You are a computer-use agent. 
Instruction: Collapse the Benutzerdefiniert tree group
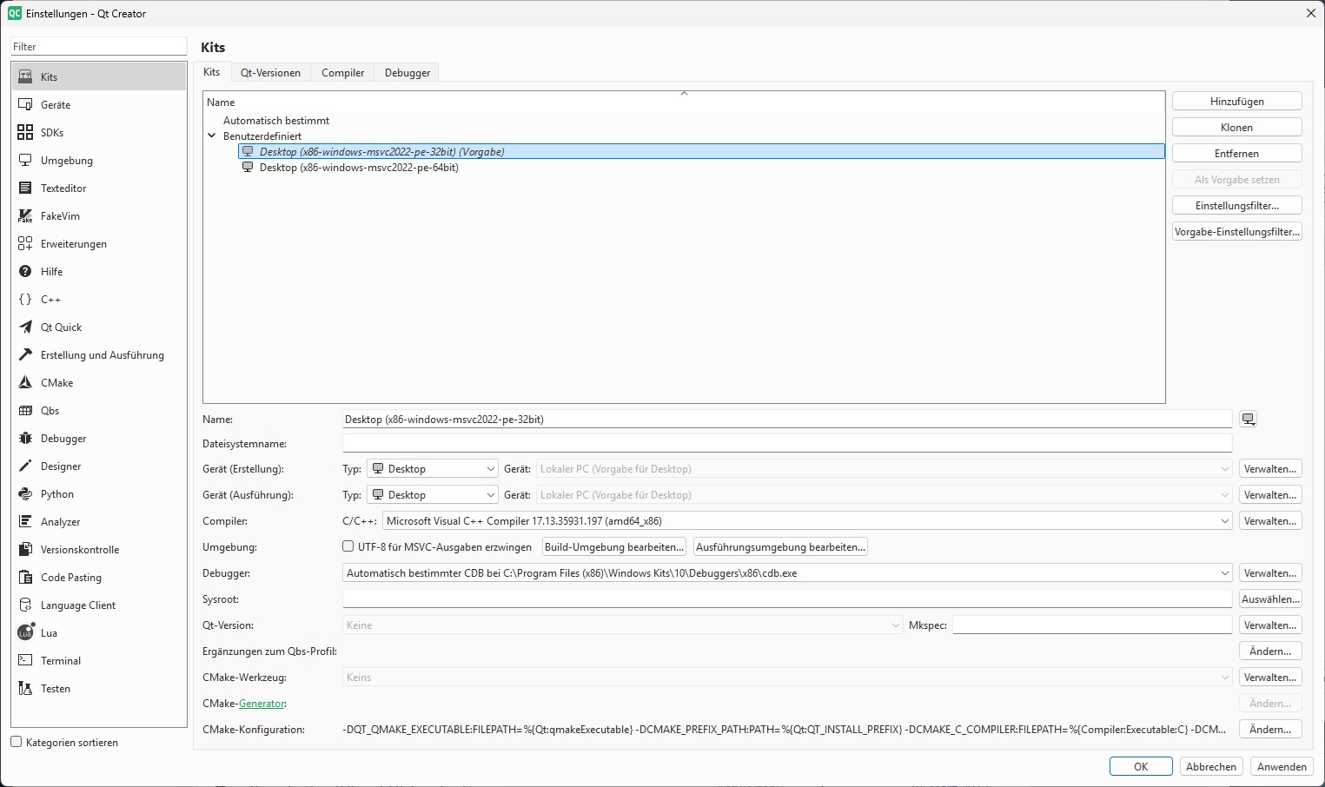click(x=211, y=136)
